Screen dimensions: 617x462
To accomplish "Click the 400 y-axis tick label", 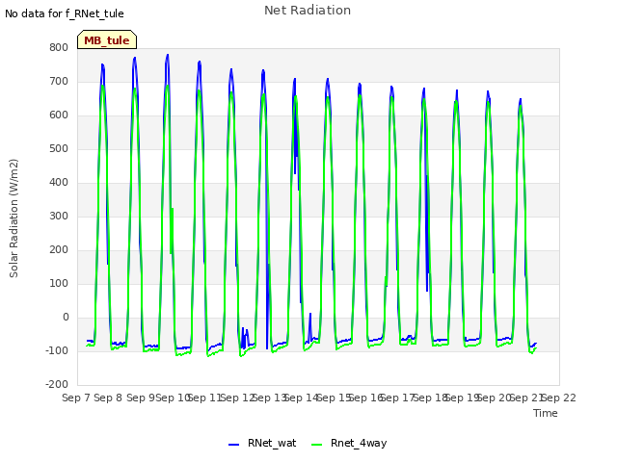I will click(x=59, y=182).
